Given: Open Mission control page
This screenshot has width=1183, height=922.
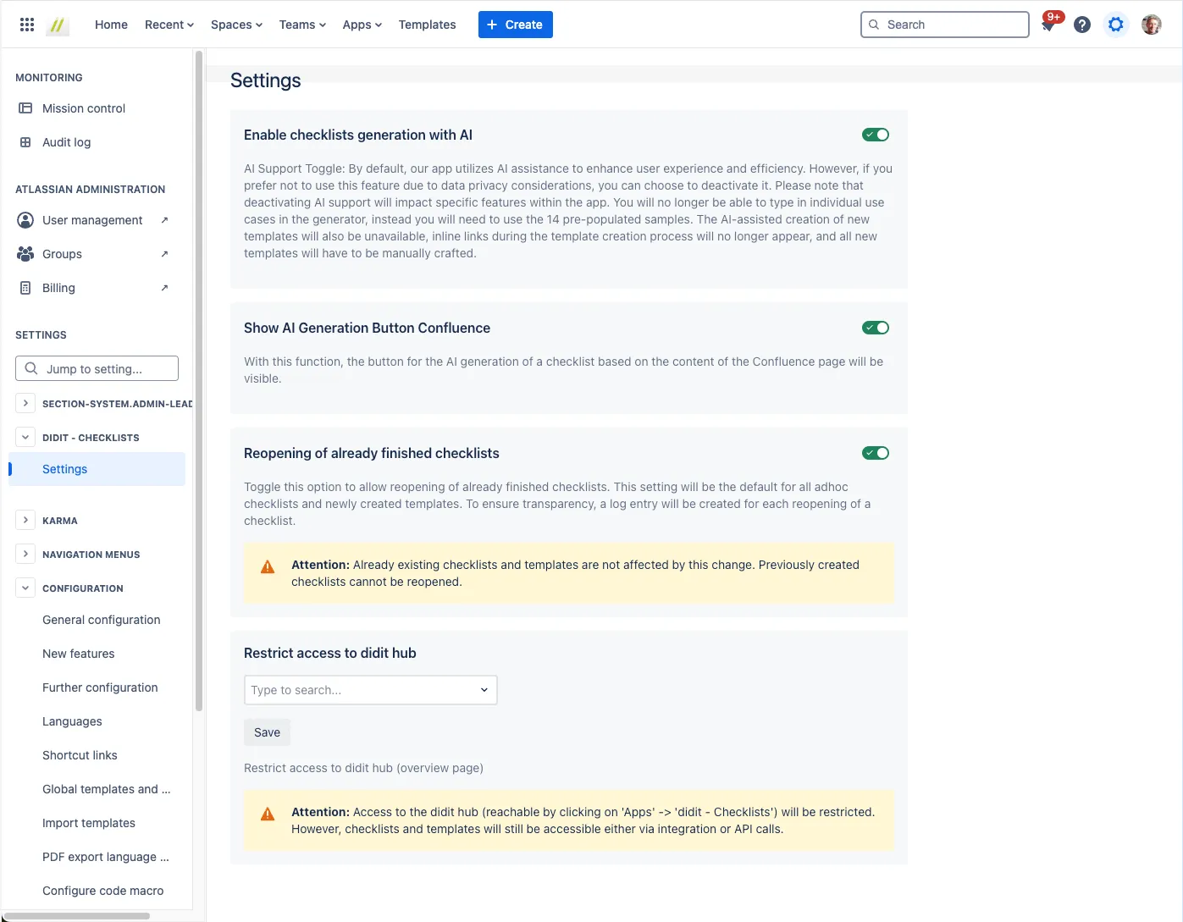Looking at the screenshot, I should point(84,108).
